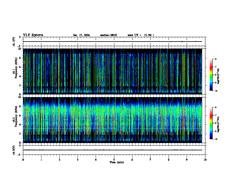Click the ch.2 color bar "log(PSD)" label
This screenshot has width=231, height=179.
[218, 124]
